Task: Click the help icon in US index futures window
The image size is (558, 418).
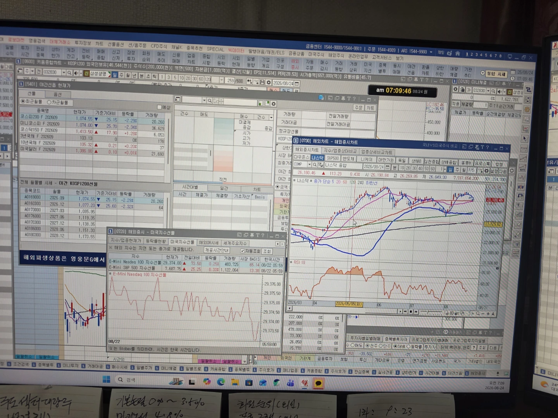Action: tap(263, 235)
